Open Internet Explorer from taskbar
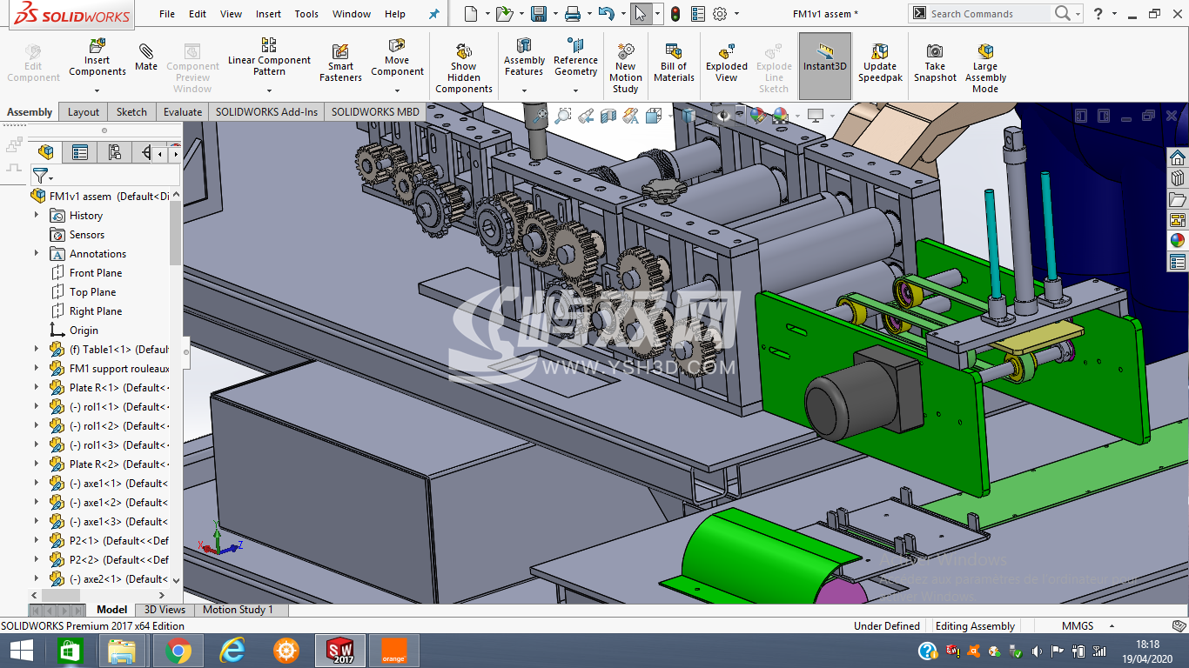 point(232,651)
